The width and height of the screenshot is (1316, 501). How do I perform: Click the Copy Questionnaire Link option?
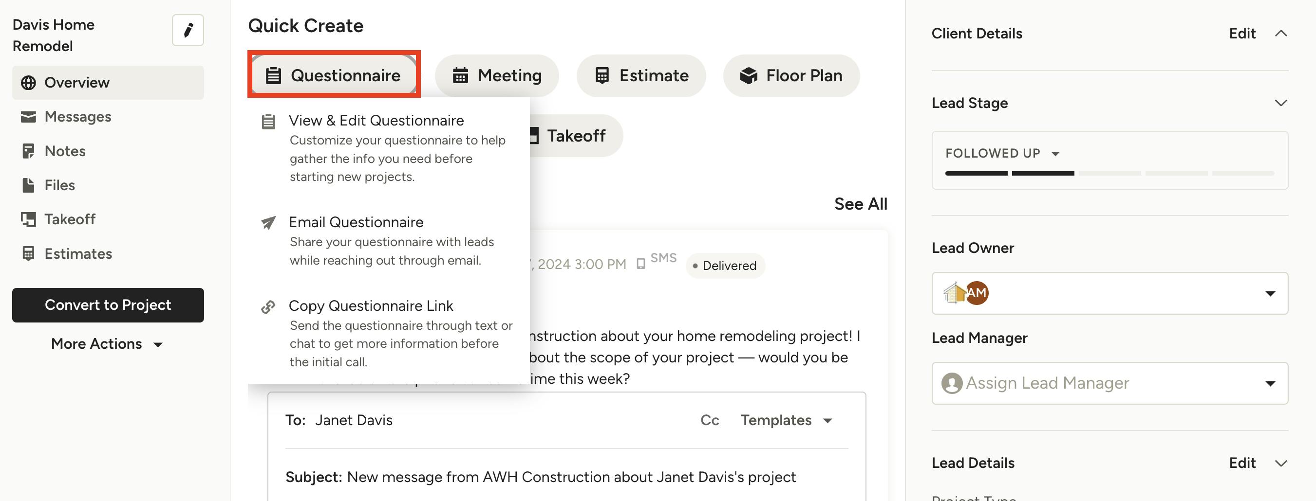click(371, 305)
